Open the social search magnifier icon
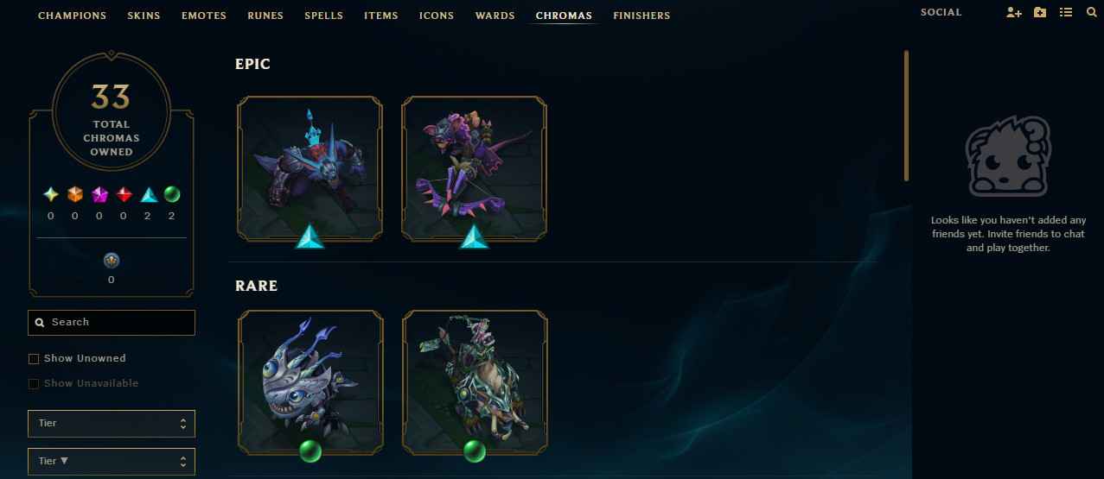This screenshot has height=479, width=1104. click(1091, 13)
